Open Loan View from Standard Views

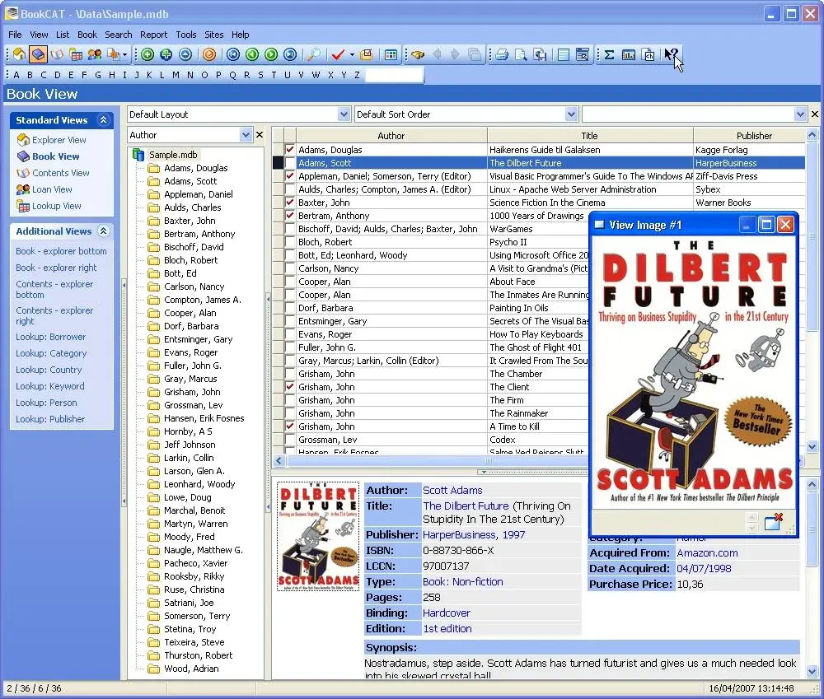pos(52,189)
